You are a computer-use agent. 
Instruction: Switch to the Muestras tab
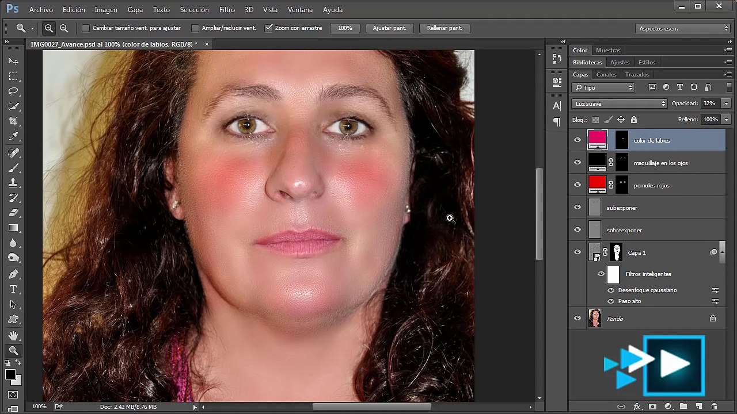(608, 51)
